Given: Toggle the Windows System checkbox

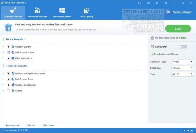Looking at the screenshot, I should 8,47.
